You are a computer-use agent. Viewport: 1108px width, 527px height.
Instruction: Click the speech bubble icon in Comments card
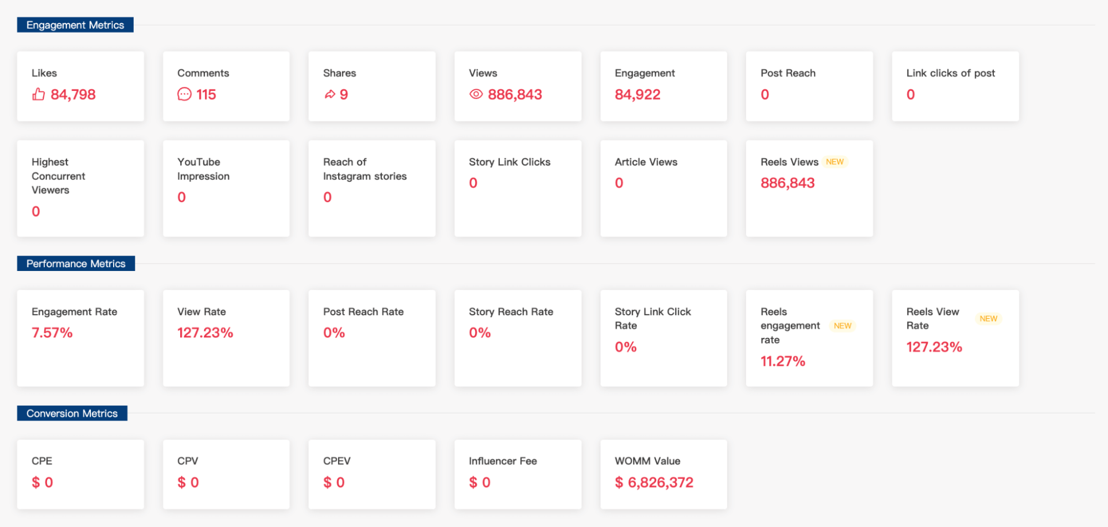click(x=184, y=94)
